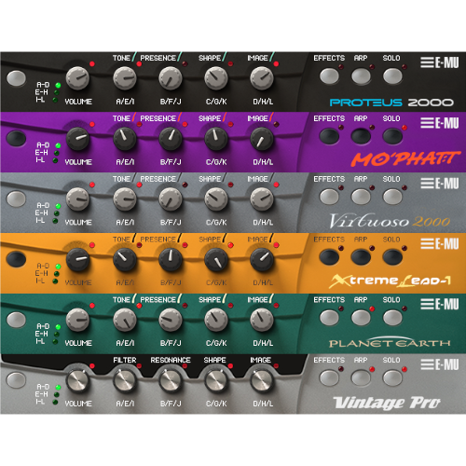Click the Virtuoso 2000 name logo

click(x=390, y=221)
